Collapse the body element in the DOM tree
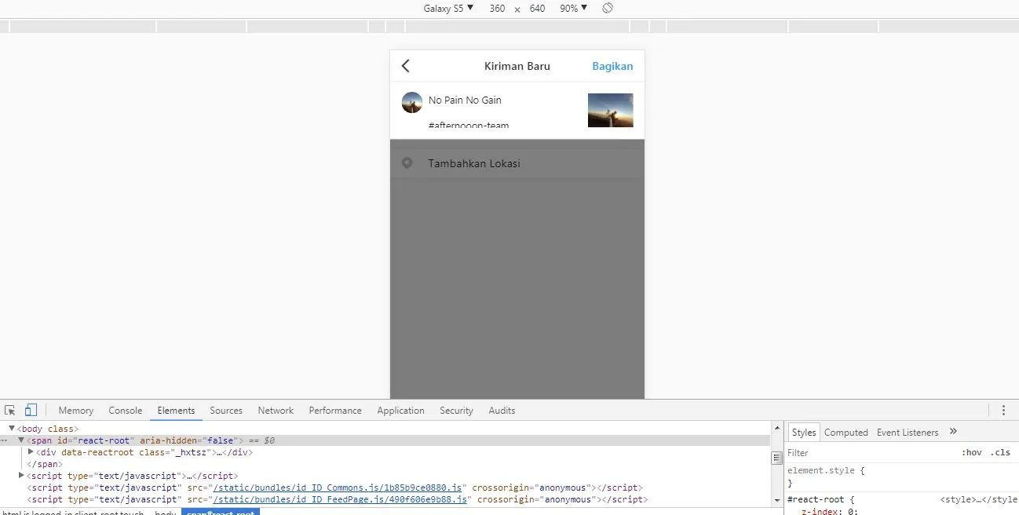Image resolution: width=1019 pixels, height=515 pixels. pos(11,428)
